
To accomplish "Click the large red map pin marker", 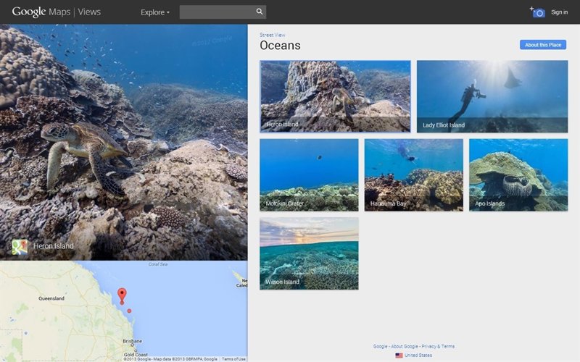I will 122,295.
